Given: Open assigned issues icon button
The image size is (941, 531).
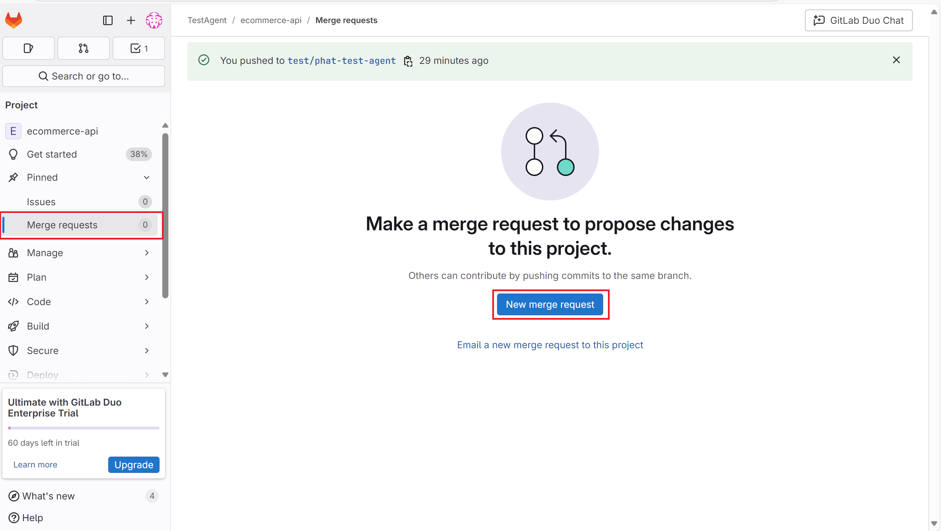Looking at the screenshot, I should 29,48.
